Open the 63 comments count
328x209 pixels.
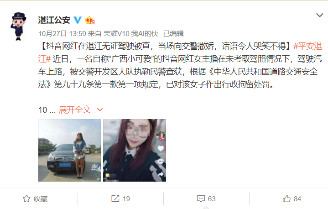click(x=212, y=199)
